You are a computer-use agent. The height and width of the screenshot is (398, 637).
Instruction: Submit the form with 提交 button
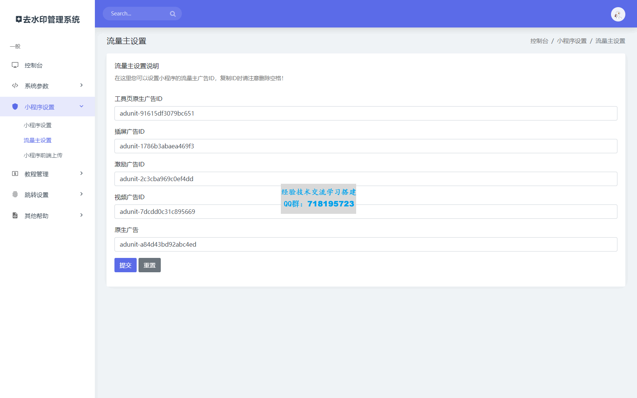pyautogui.click(x=125, y=265)
